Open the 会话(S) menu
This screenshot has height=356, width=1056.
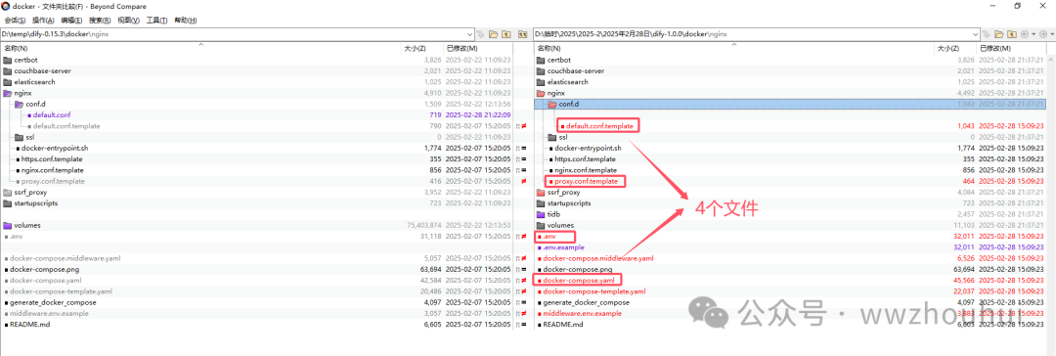(15, 21)
